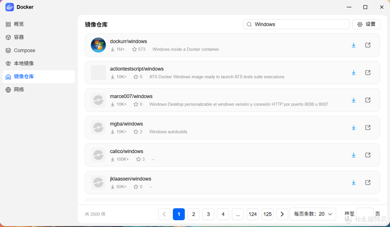
Task: Select the calico/windows title text
Action: (127, 151)
